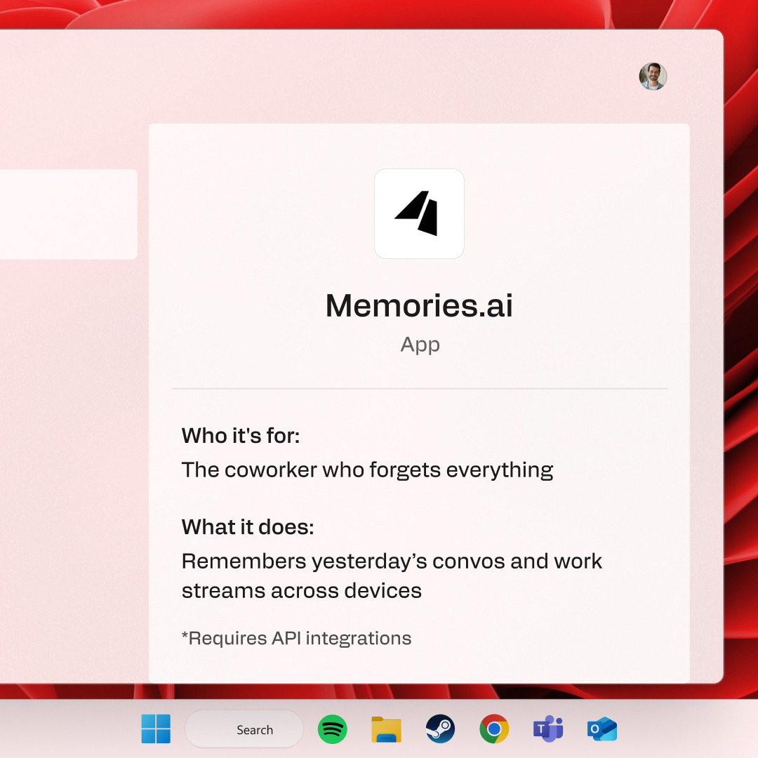758x758 pixels.
Task: Open the Windows Start menu
Action: 156,729
